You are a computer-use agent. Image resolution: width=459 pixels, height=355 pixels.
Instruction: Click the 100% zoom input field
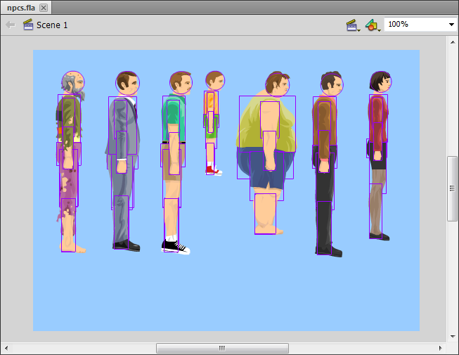pos(415,25)
